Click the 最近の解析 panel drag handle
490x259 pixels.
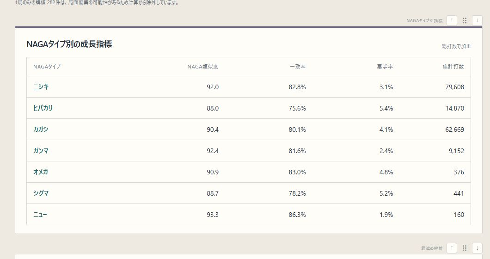465,248
